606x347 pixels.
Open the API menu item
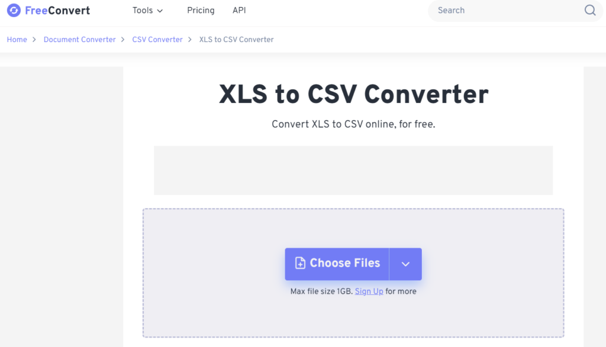tap(238, 10)
